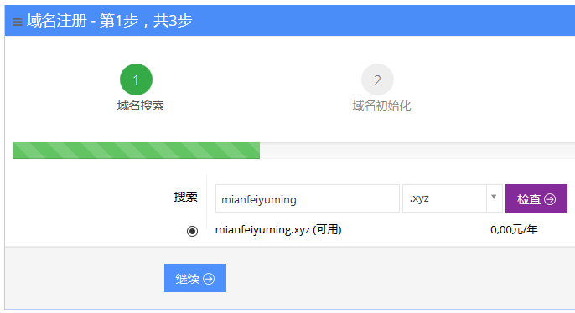Click the blue 继续 button
575x313 pixels.
(x=195, y=278)
